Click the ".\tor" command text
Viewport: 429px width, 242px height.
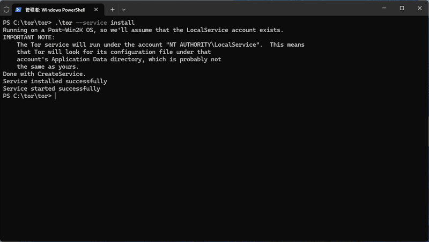64,23
